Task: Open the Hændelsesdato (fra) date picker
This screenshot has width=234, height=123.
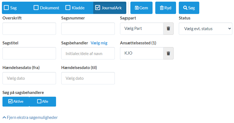Action: click(29, 78)
